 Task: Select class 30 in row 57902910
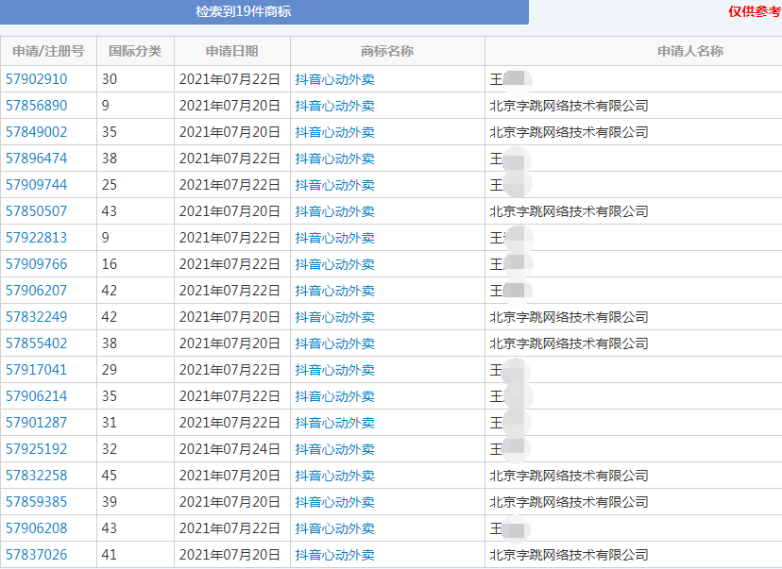(110, 79)
